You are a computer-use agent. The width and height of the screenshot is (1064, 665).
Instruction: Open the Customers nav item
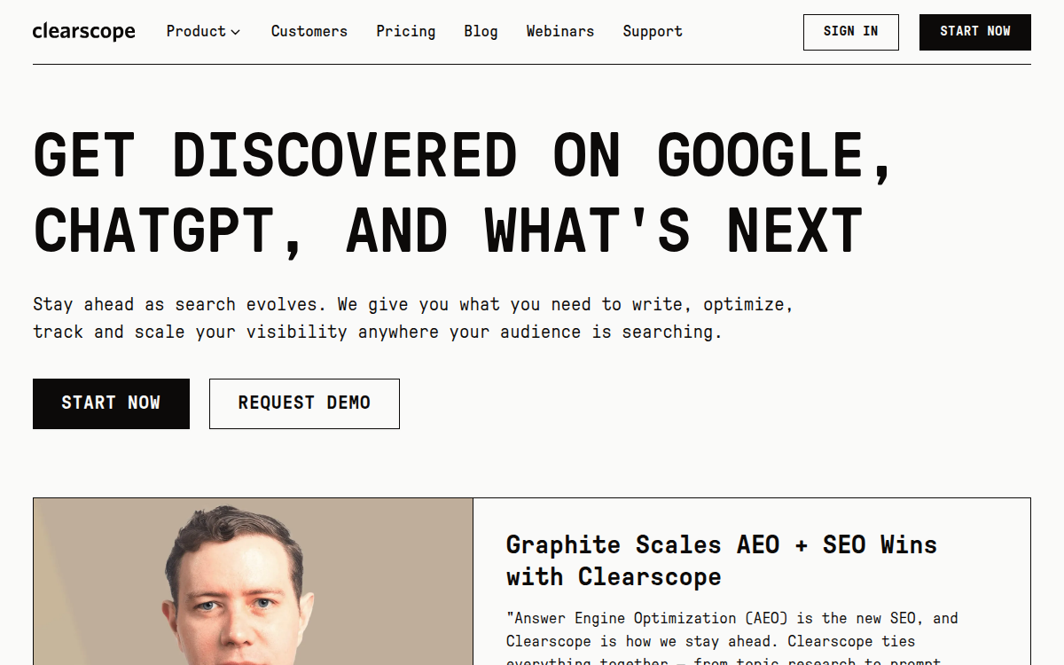[309, 32]
